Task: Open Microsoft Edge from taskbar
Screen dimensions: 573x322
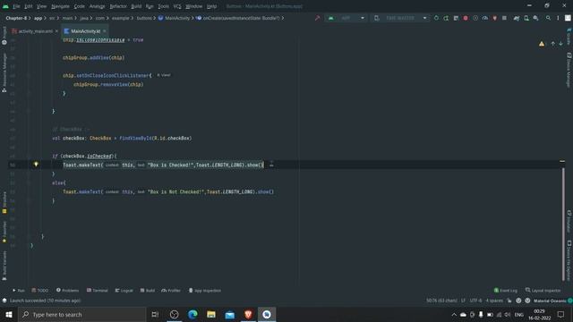Action: [x=192, y=314]
